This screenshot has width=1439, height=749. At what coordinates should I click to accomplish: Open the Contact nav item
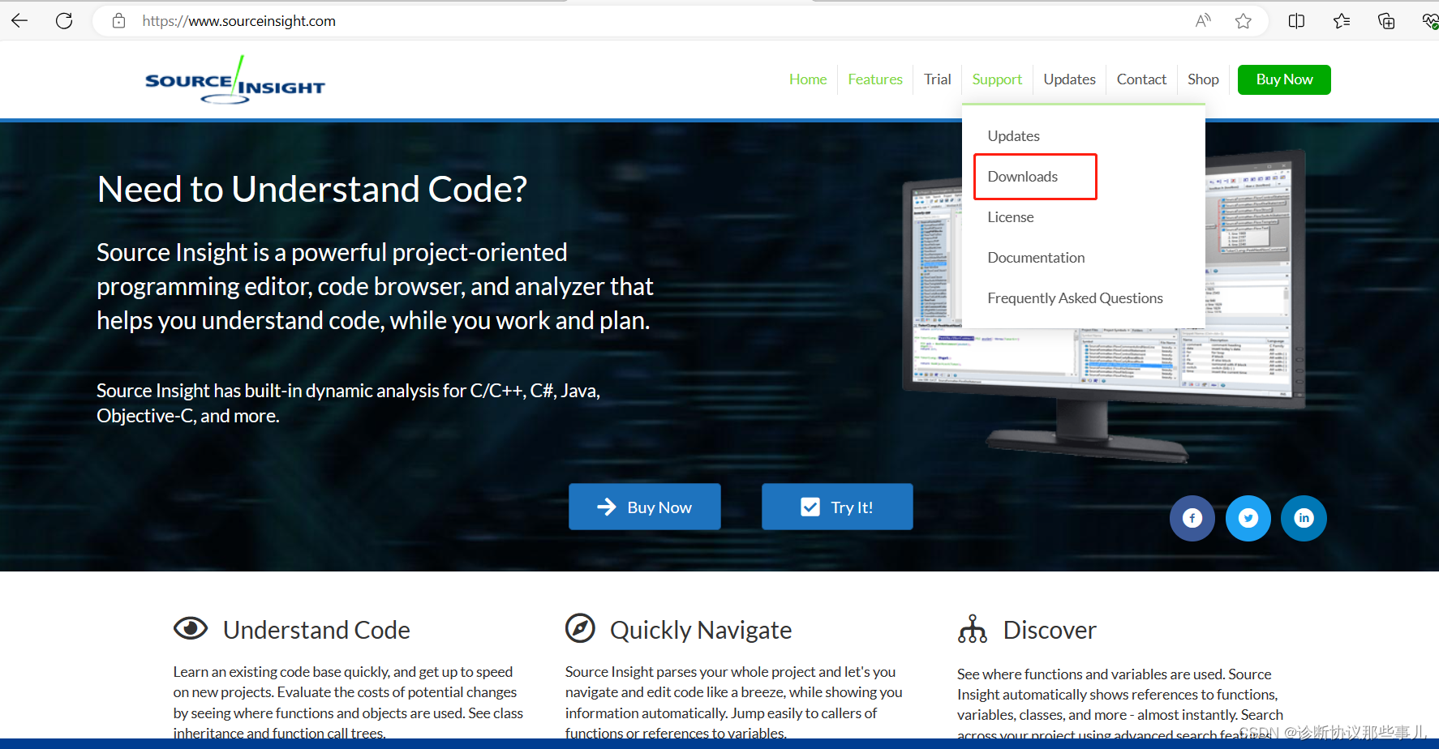click(x=1141, y=79)
